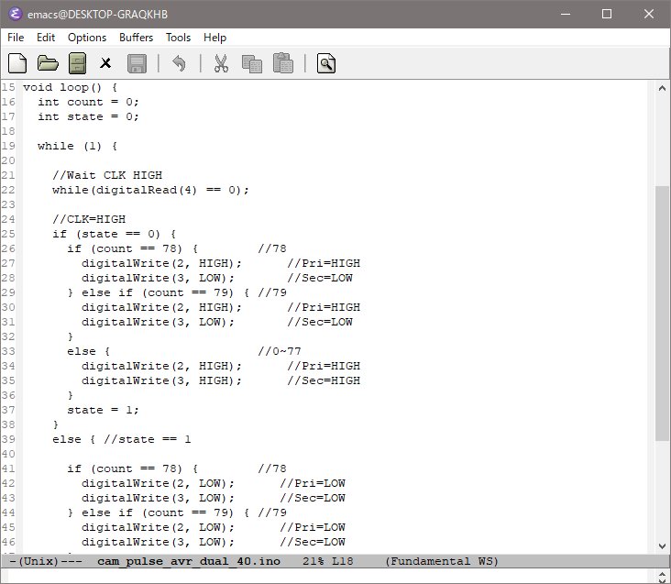The height and width of the screenshot is (584, 671).
Task: Maximize the emacs window
Action: click(x=607, y=14)
